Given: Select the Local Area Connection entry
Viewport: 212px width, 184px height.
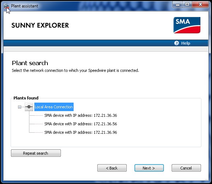Looking at the screenshot, I should pyautogui.click(x=54, y=107).
